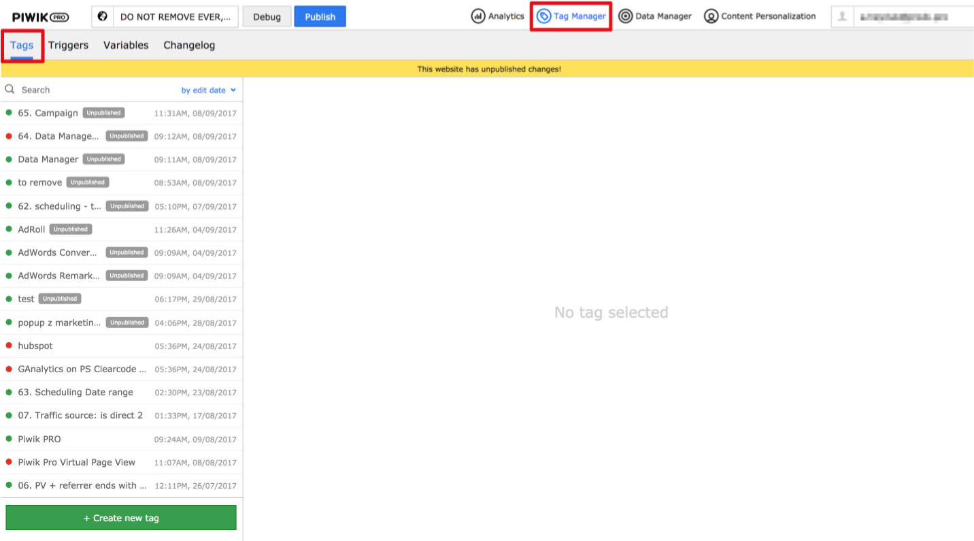Select the 'AdRoll' tag
This screenshot has width=974, height=541.
(x=122, y=229)
